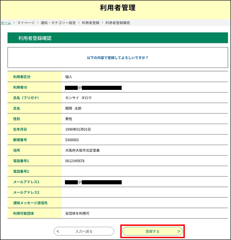Viewport: 231px width, 240px height.
Task: Click the address 大阪府大阪市北区堂島
Action: (82, 151)
